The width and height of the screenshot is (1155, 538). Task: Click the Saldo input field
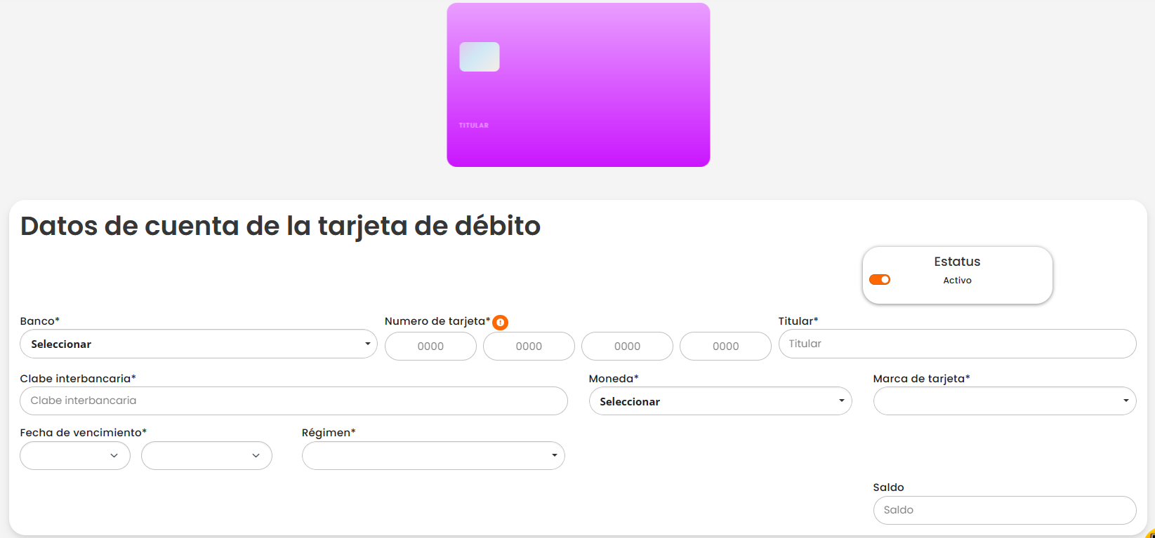pyautogui.click(x=1004, y=510)
